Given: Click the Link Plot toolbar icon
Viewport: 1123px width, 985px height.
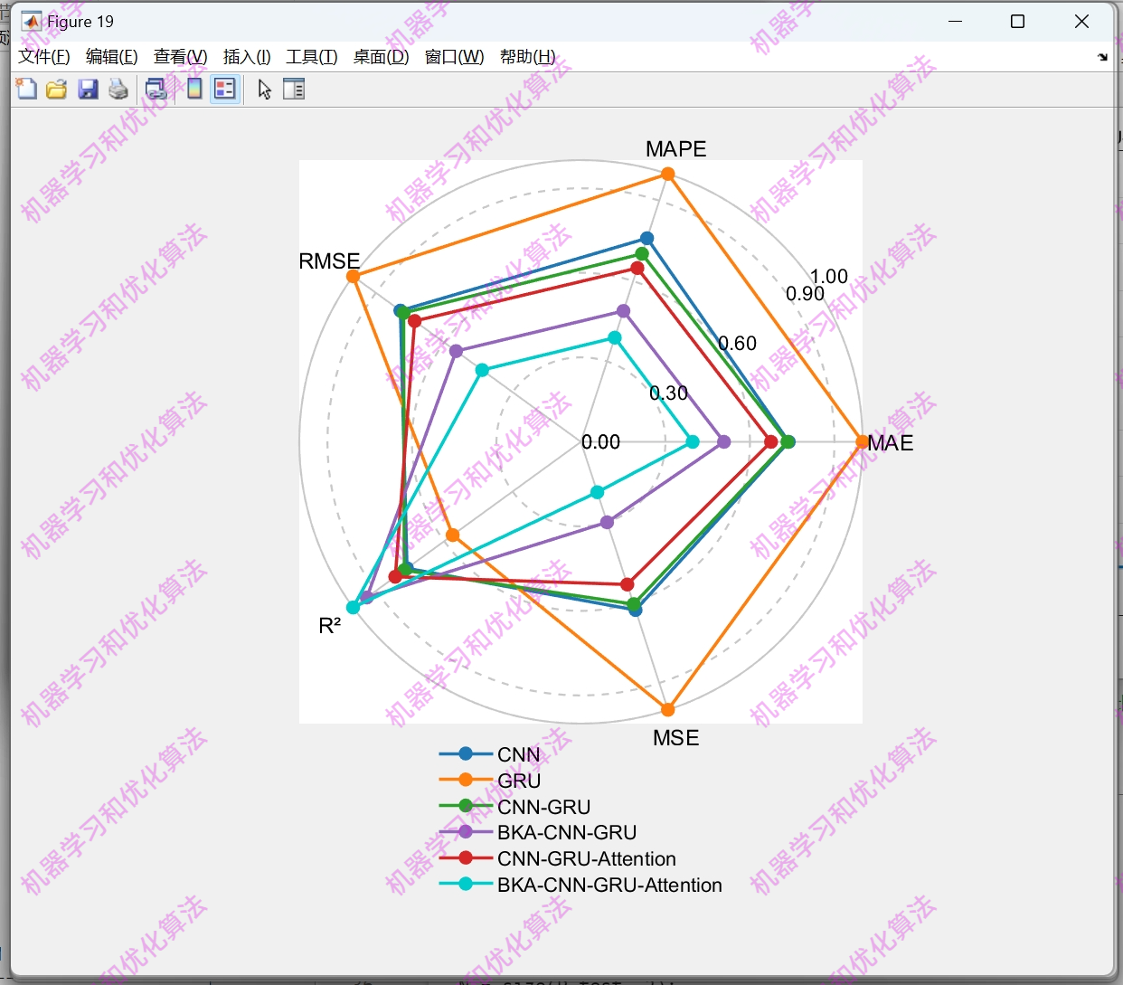Looking at the screenshot, I should (x=156, y=89).
